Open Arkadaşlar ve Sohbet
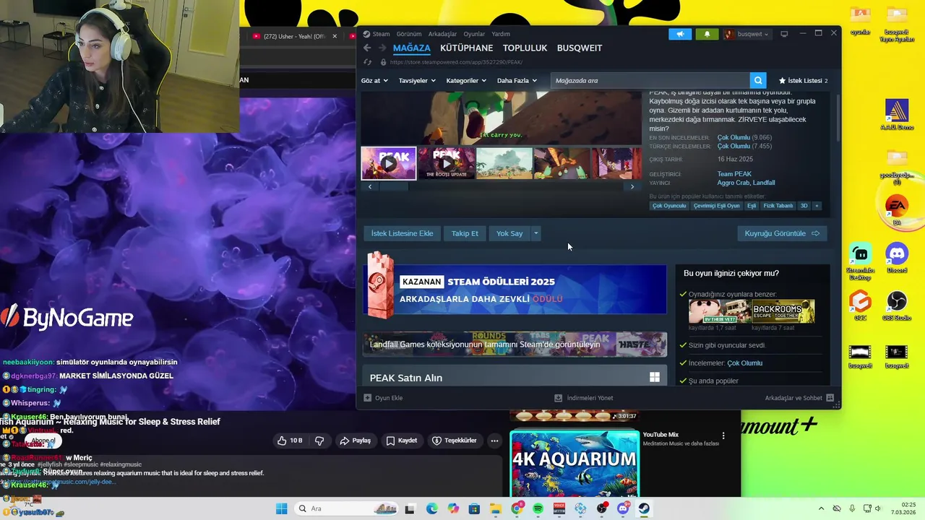 pos(799,398)
